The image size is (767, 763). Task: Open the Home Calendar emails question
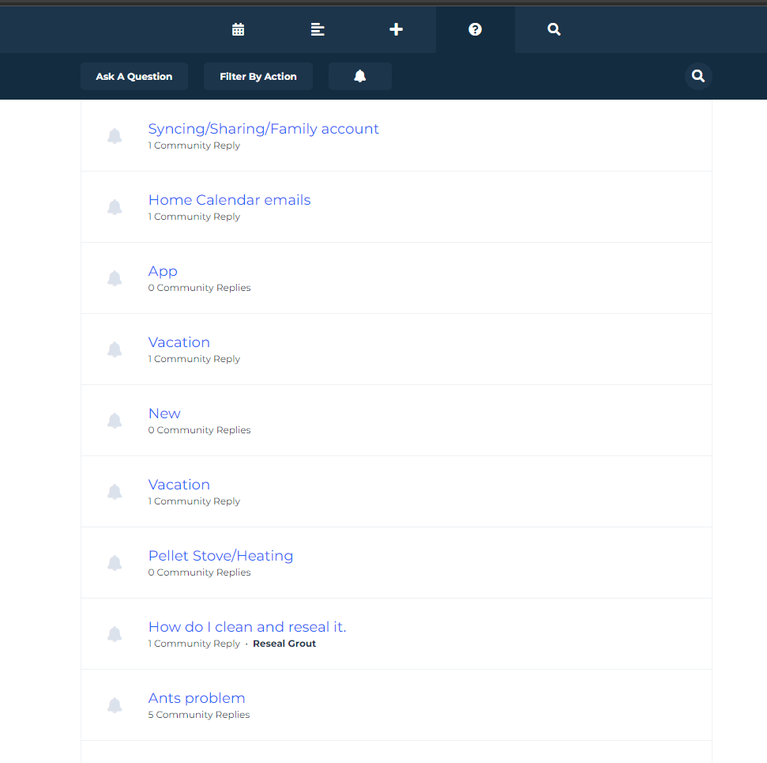click(x=229, y=200)
